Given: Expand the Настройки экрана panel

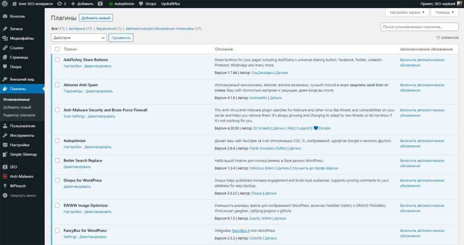Looking at the screenshot, I should (x=406, y=13).
